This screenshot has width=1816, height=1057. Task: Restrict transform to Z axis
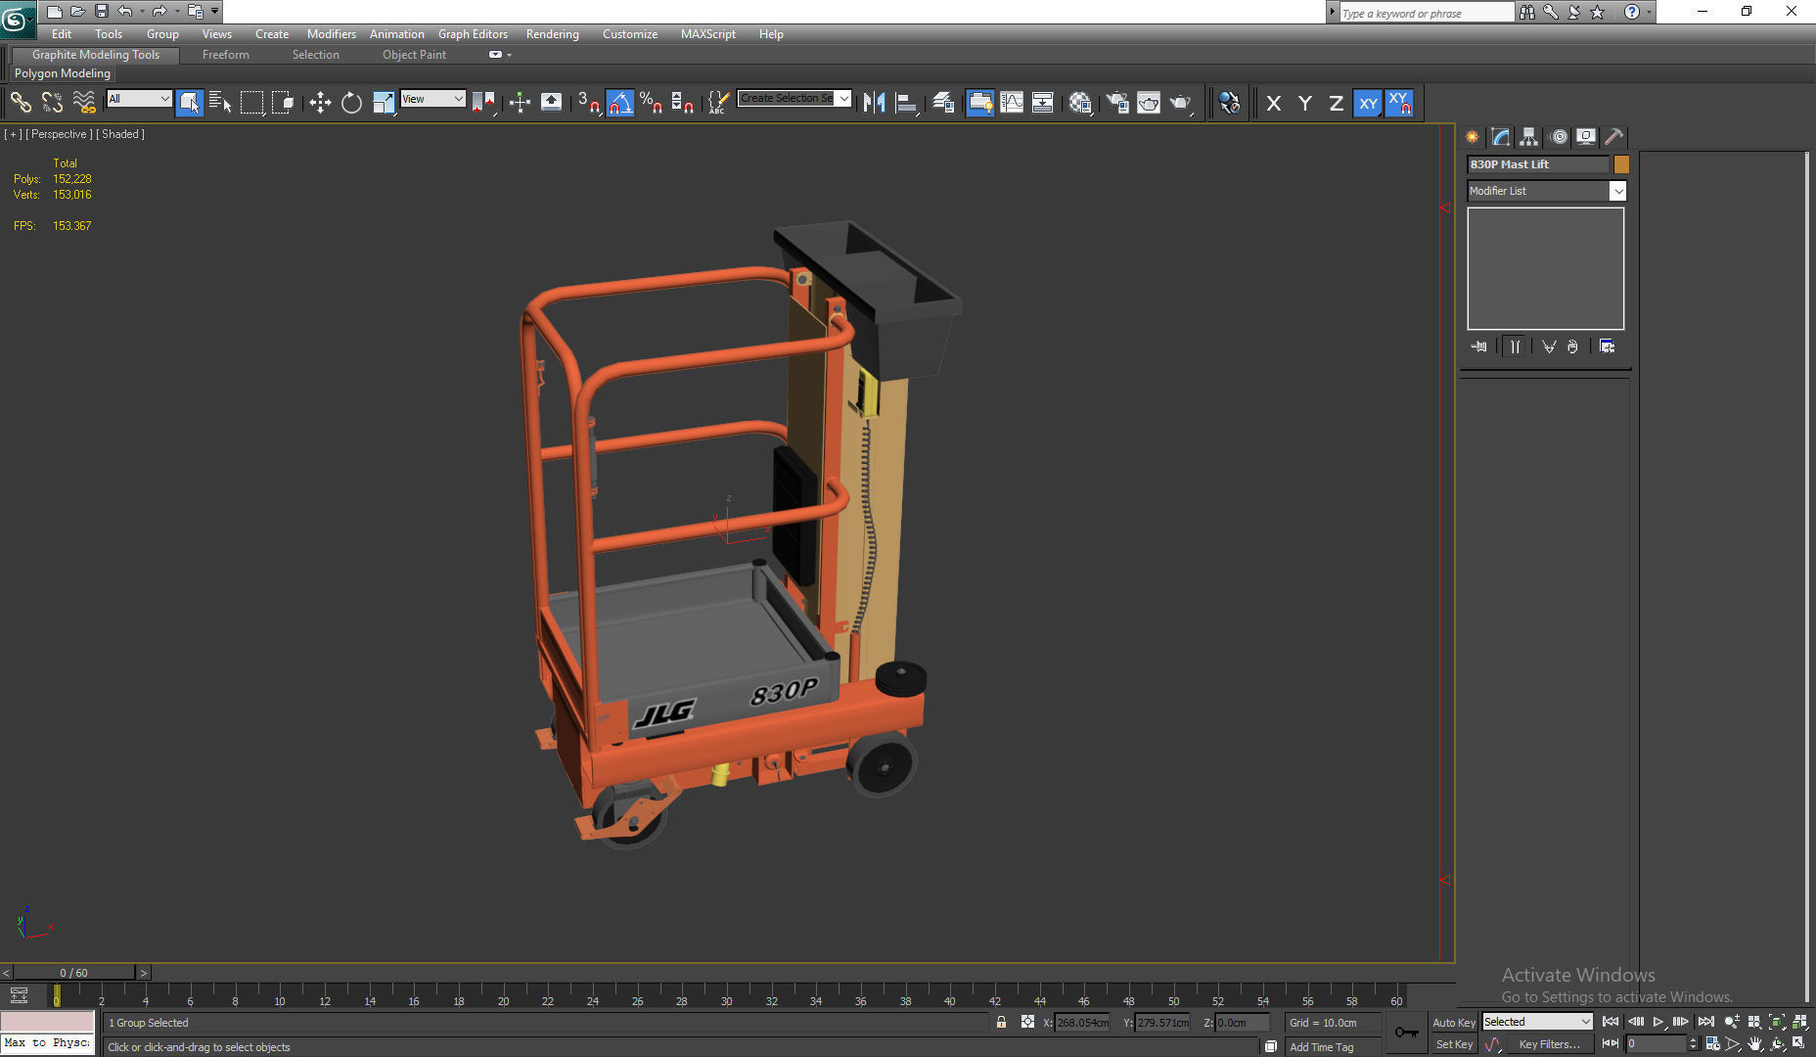tap(1336, 103)
